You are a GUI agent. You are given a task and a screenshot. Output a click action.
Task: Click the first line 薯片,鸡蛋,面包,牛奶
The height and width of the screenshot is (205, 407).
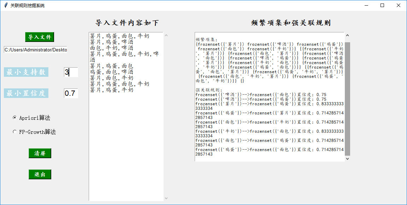[x=120, y=36]
